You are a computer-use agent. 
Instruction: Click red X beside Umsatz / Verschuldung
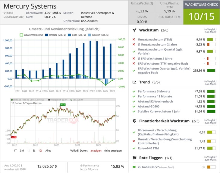pos(134,141)
